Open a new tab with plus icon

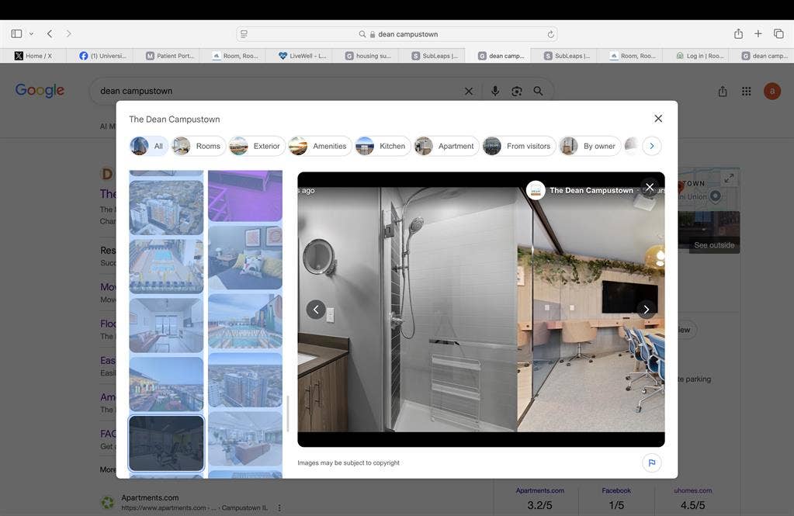[x=758, y=34]
